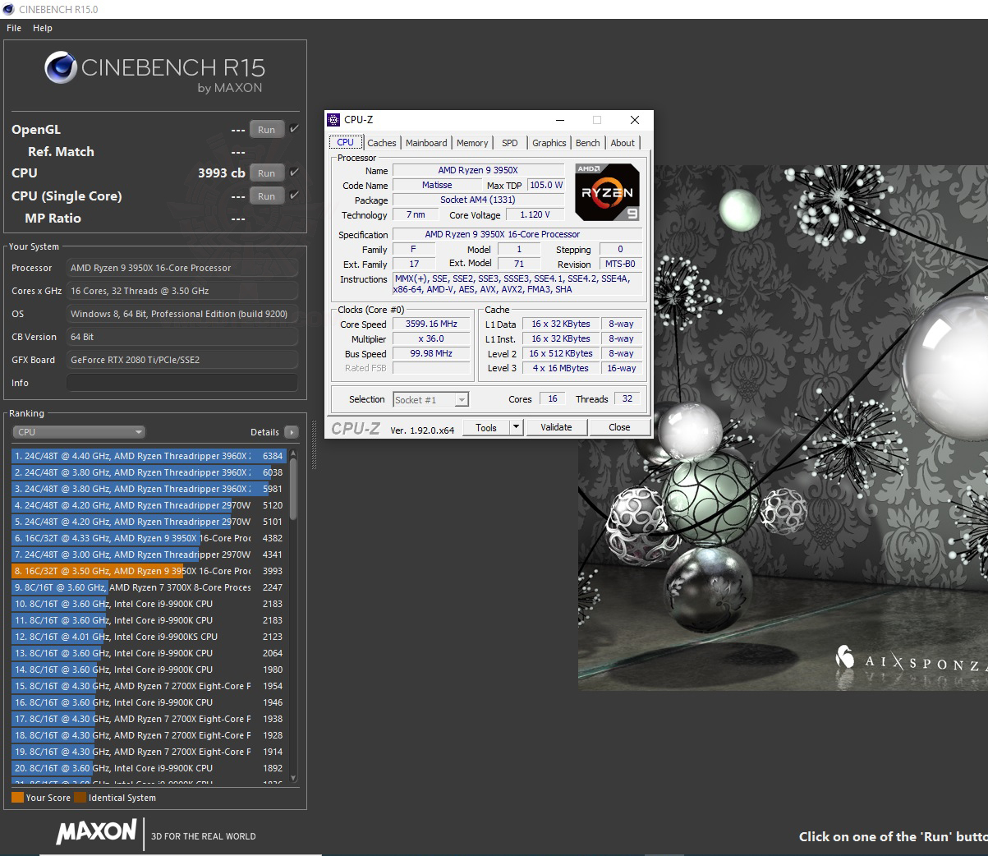Switch to the Bench tab in CPU-Z
This screenshot has width=988, height=856.
[x=588, y=143]
